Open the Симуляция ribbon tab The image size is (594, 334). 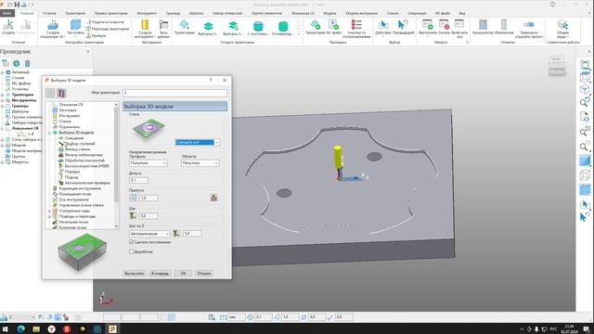coord(417,13)
